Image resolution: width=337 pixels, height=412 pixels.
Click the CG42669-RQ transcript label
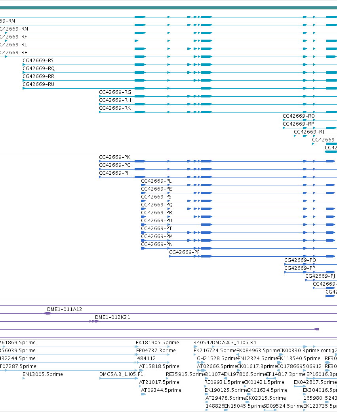point(39,68)
